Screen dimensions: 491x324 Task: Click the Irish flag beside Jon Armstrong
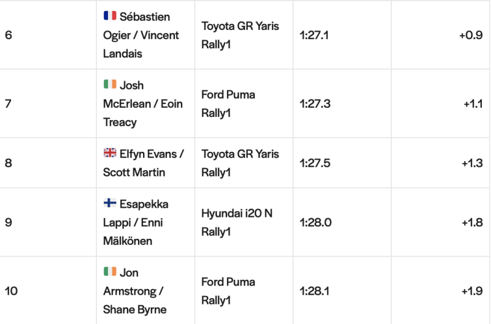click(110, 271)
